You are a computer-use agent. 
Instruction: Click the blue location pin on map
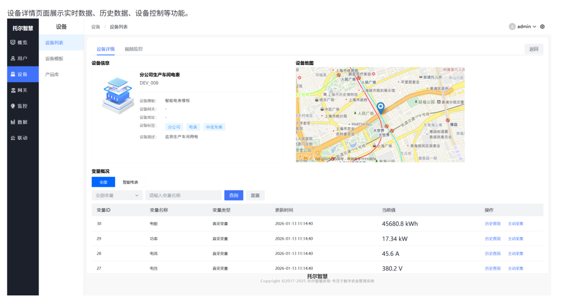click(380, 108)
